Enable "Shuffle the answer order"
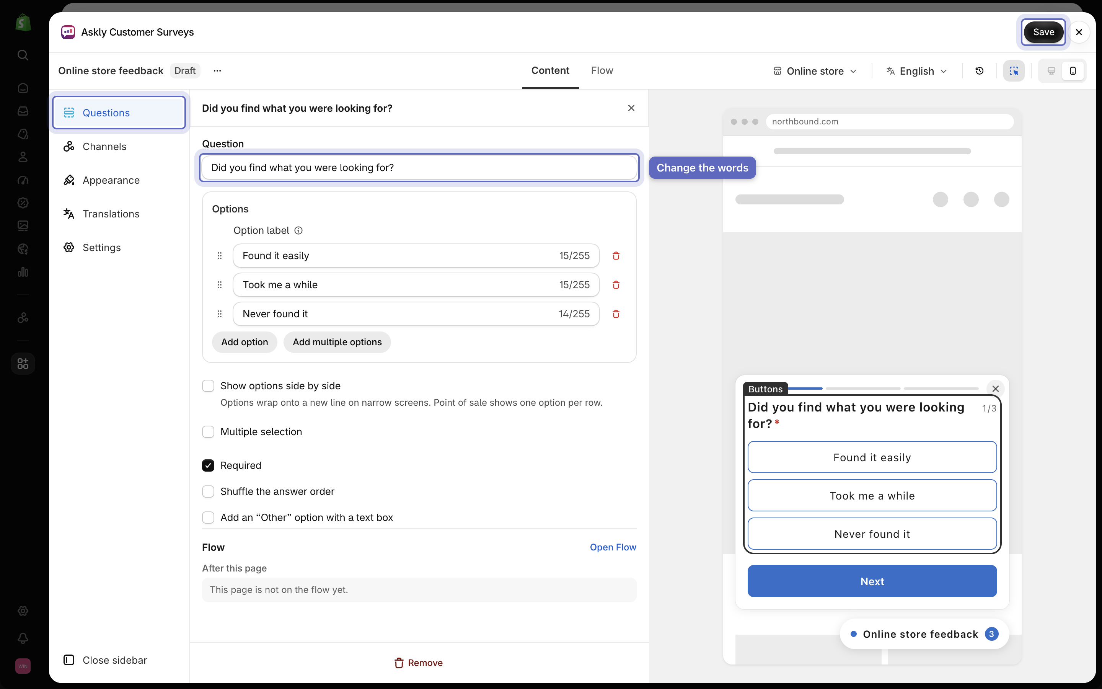Viewport: 1102px width, 689px height. coord(208,491)
